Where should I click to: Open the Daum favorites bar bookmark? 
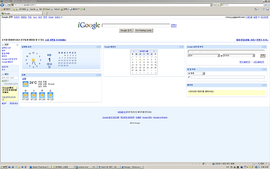pyautogui.click(x=46, y=9)
